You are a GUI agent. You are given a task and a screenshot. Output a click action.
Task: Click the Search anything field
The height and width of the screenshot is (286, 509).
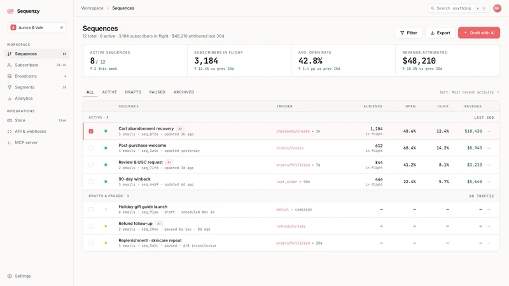click(458, 8)
